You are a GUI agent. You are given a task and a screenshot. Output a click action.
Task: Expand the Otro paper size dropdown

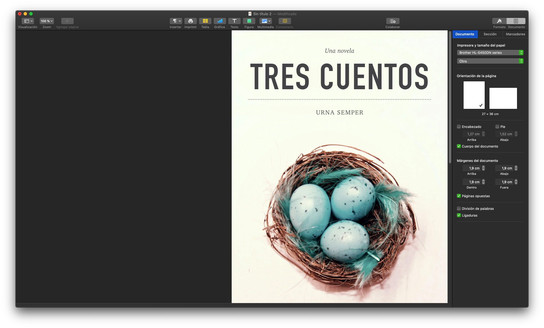(x=490, y=61)
